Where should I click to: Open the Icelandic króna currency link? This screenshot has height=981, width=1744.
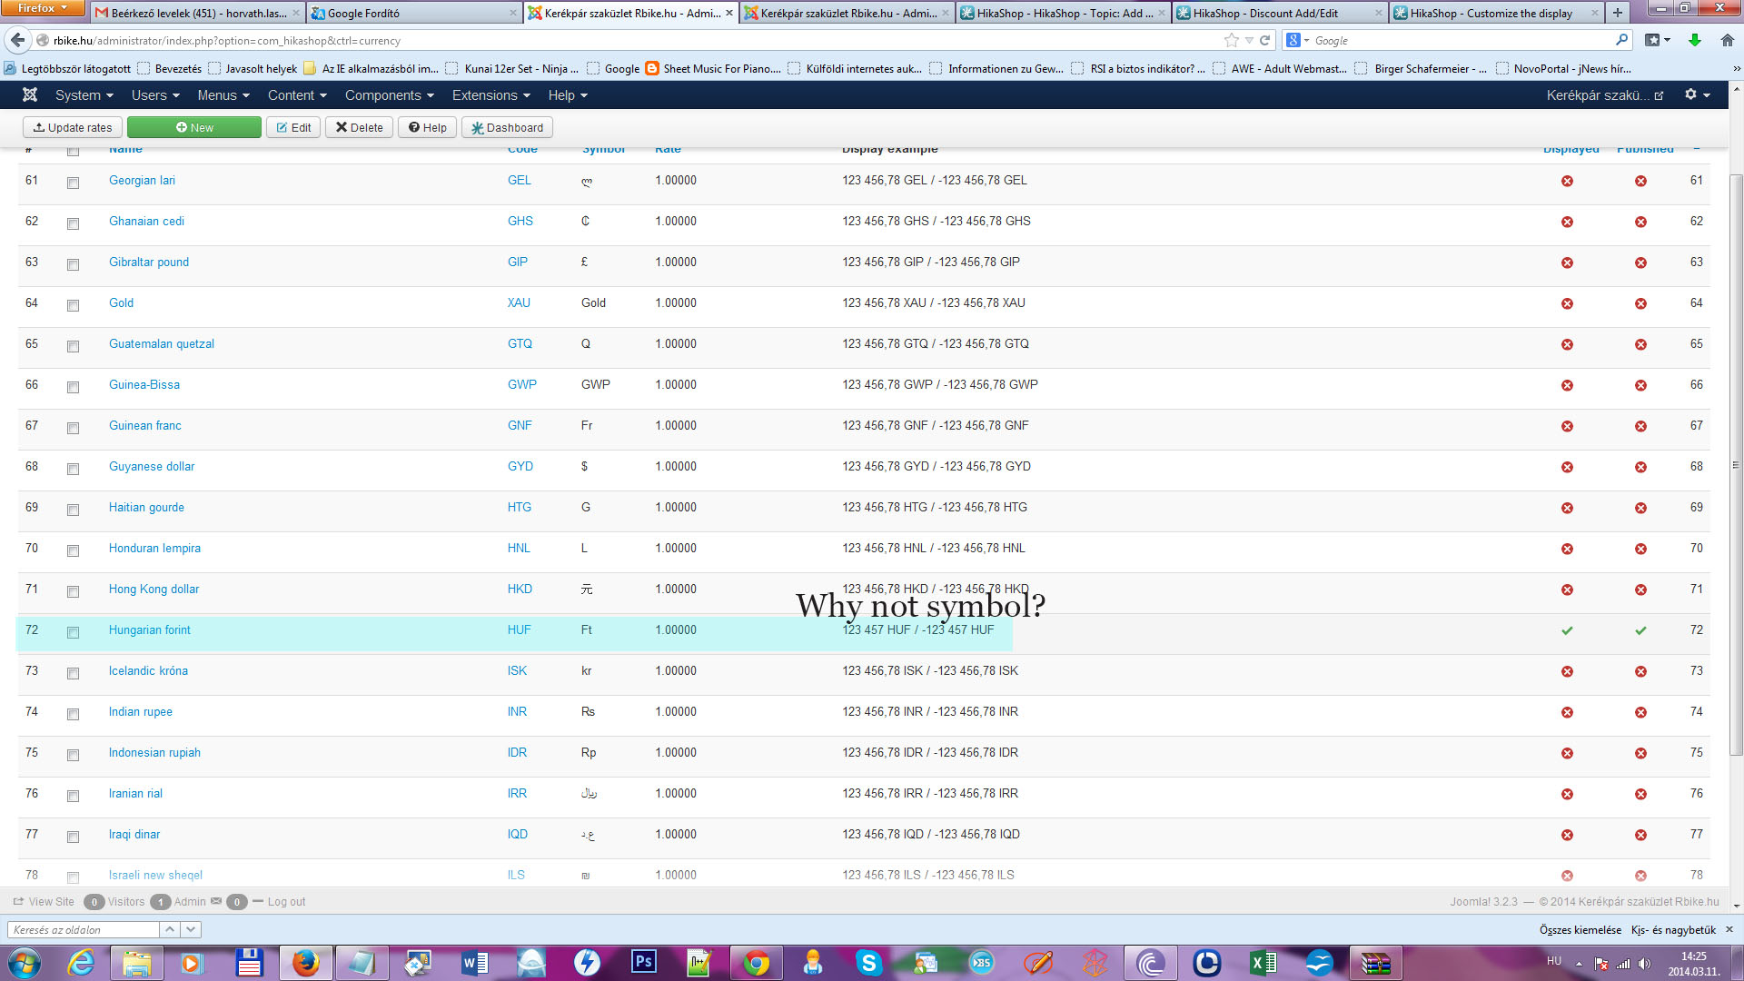148,671
